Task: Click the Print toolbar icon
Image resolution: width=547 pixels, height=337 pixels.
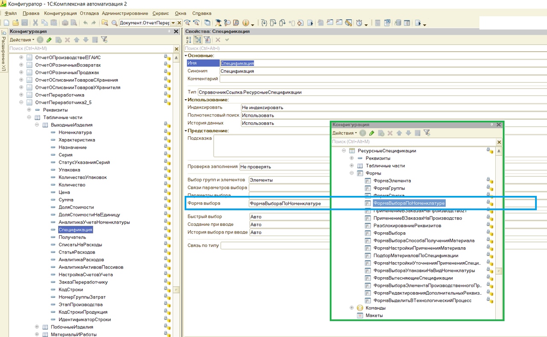Action: [x=65, y=23]
